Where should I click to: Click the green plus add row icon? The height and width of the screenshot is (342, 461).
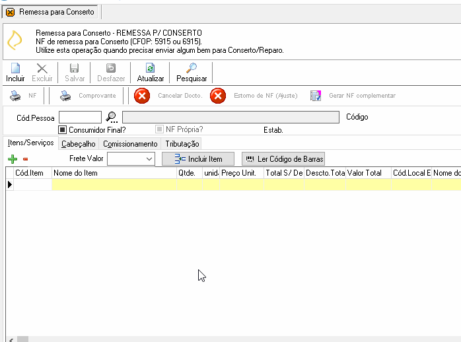tap(13, 159)
